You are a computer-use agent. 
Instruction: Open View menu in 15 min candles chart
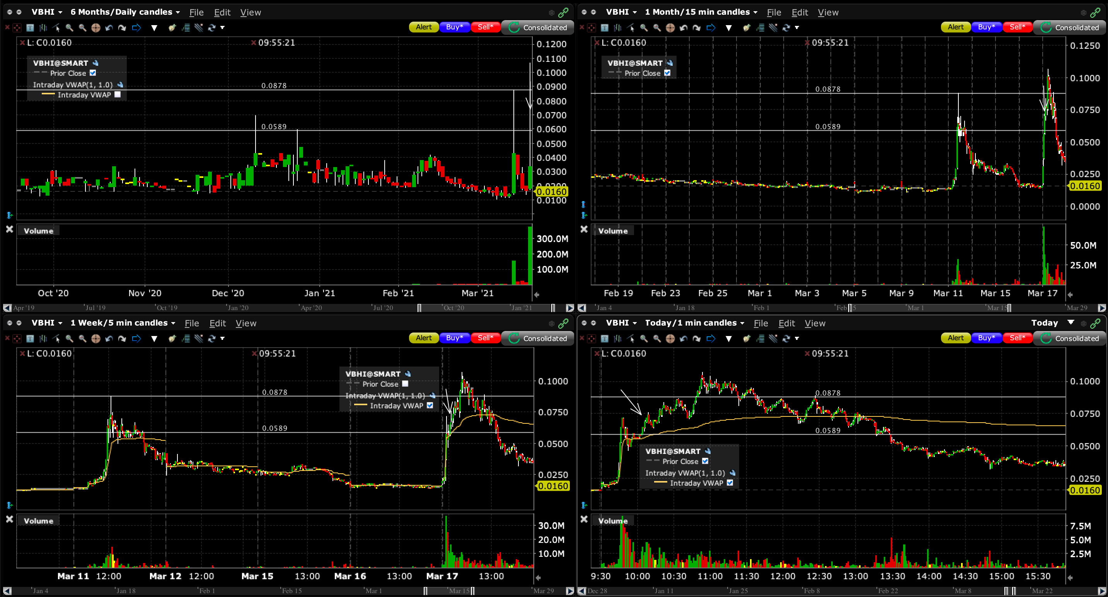828,12
